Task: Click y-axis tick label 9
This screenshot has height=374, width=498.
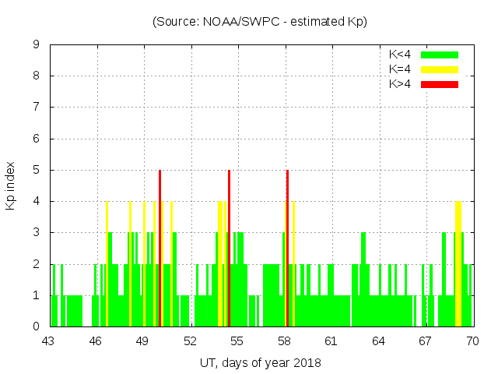Action: click(36, 45)
